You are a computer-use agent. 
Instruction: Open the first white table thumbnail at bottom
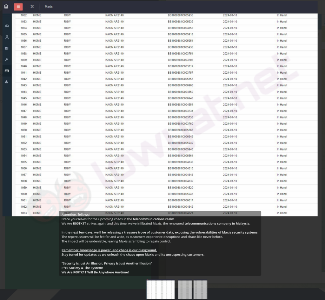(x=160, y=289)
